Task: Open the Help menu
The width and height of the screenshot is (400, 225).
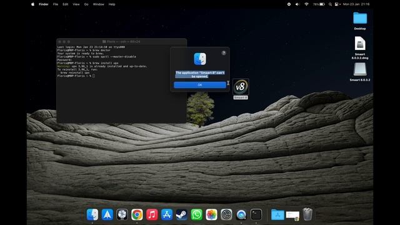Action: (112, 4)
